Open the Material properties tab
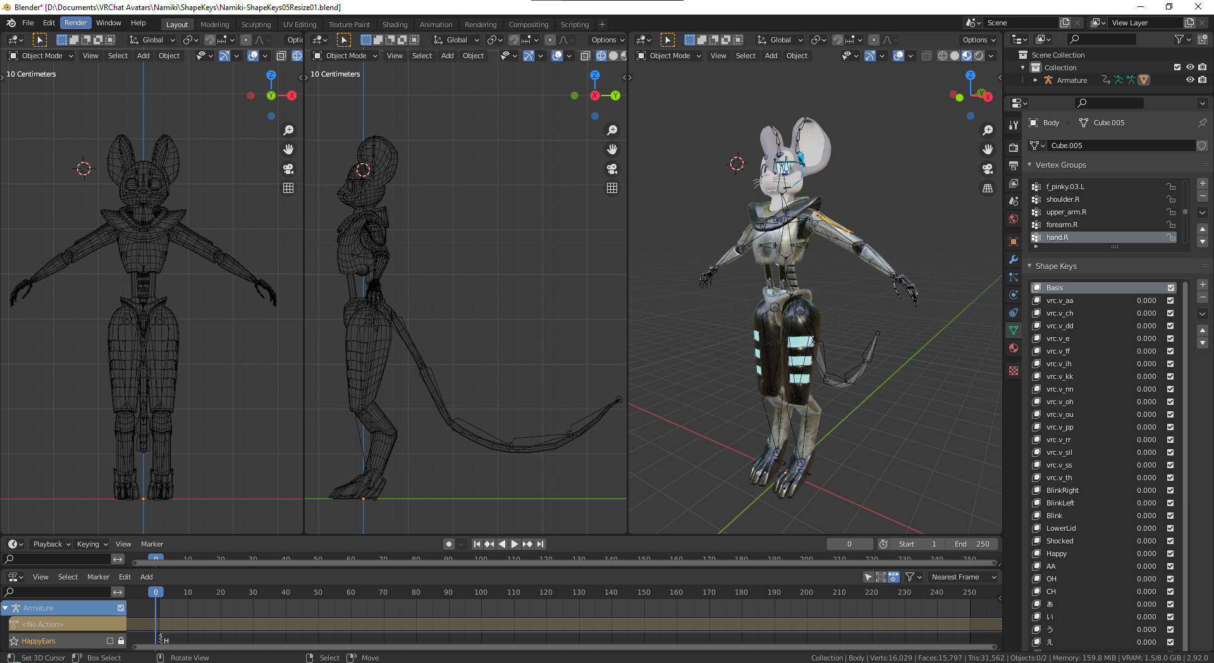This screenshot has width=1214, height=663. pos(1014,348)
